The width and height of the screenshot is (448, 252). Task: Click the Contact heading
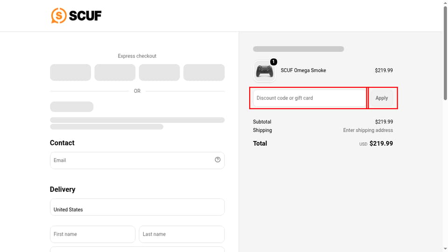point(62,143)
